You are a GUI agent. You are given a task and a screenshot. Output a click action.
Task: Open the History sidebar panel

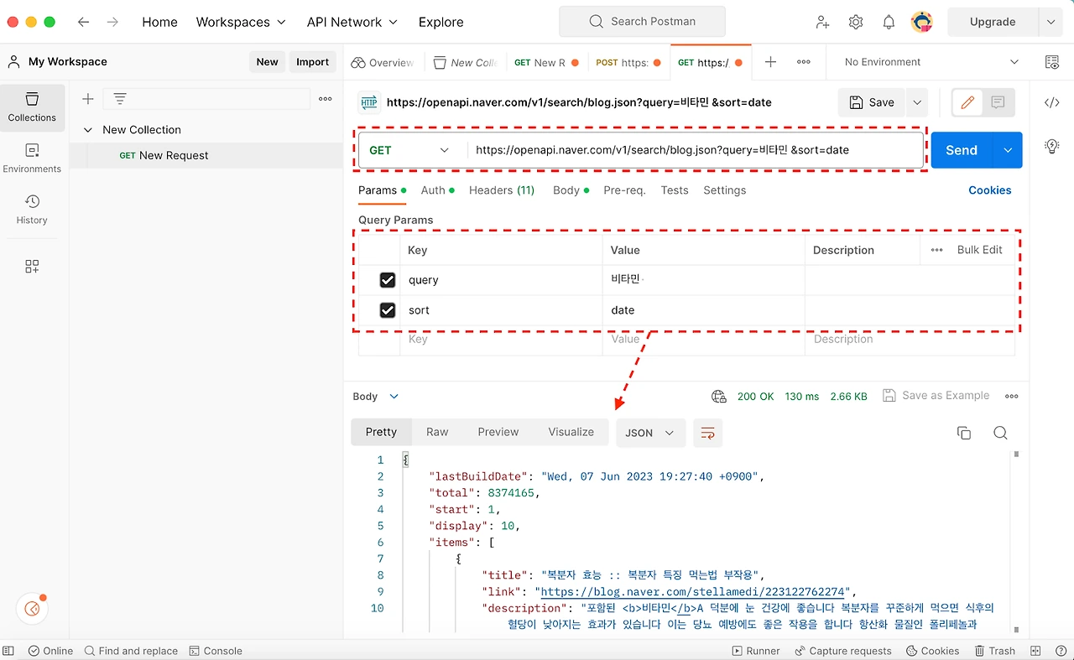[32, 209]
